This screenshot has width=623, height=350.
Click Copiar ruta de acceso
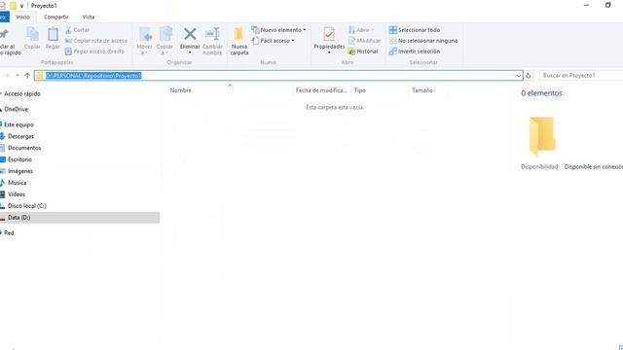pos(96,41)
